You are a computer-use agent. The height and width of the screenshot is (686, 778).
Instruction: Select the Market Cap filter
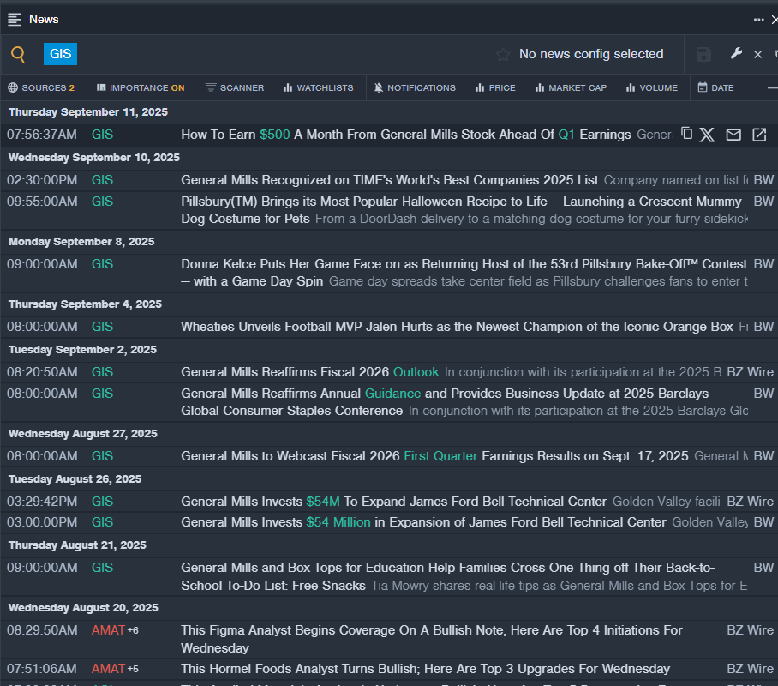tap(571, 87)
